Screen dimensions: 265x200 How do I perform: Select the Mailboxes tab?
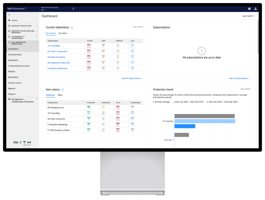point(50,95)
